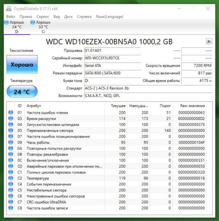Close the CrystalDiskInfo window
This screenshot has width=219, height=221.
(x=208, y=9)
